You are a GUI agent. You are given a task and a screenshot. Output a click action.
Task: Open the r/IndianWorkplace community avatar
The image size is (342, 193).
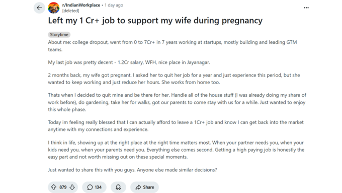[x=54, y=8]
